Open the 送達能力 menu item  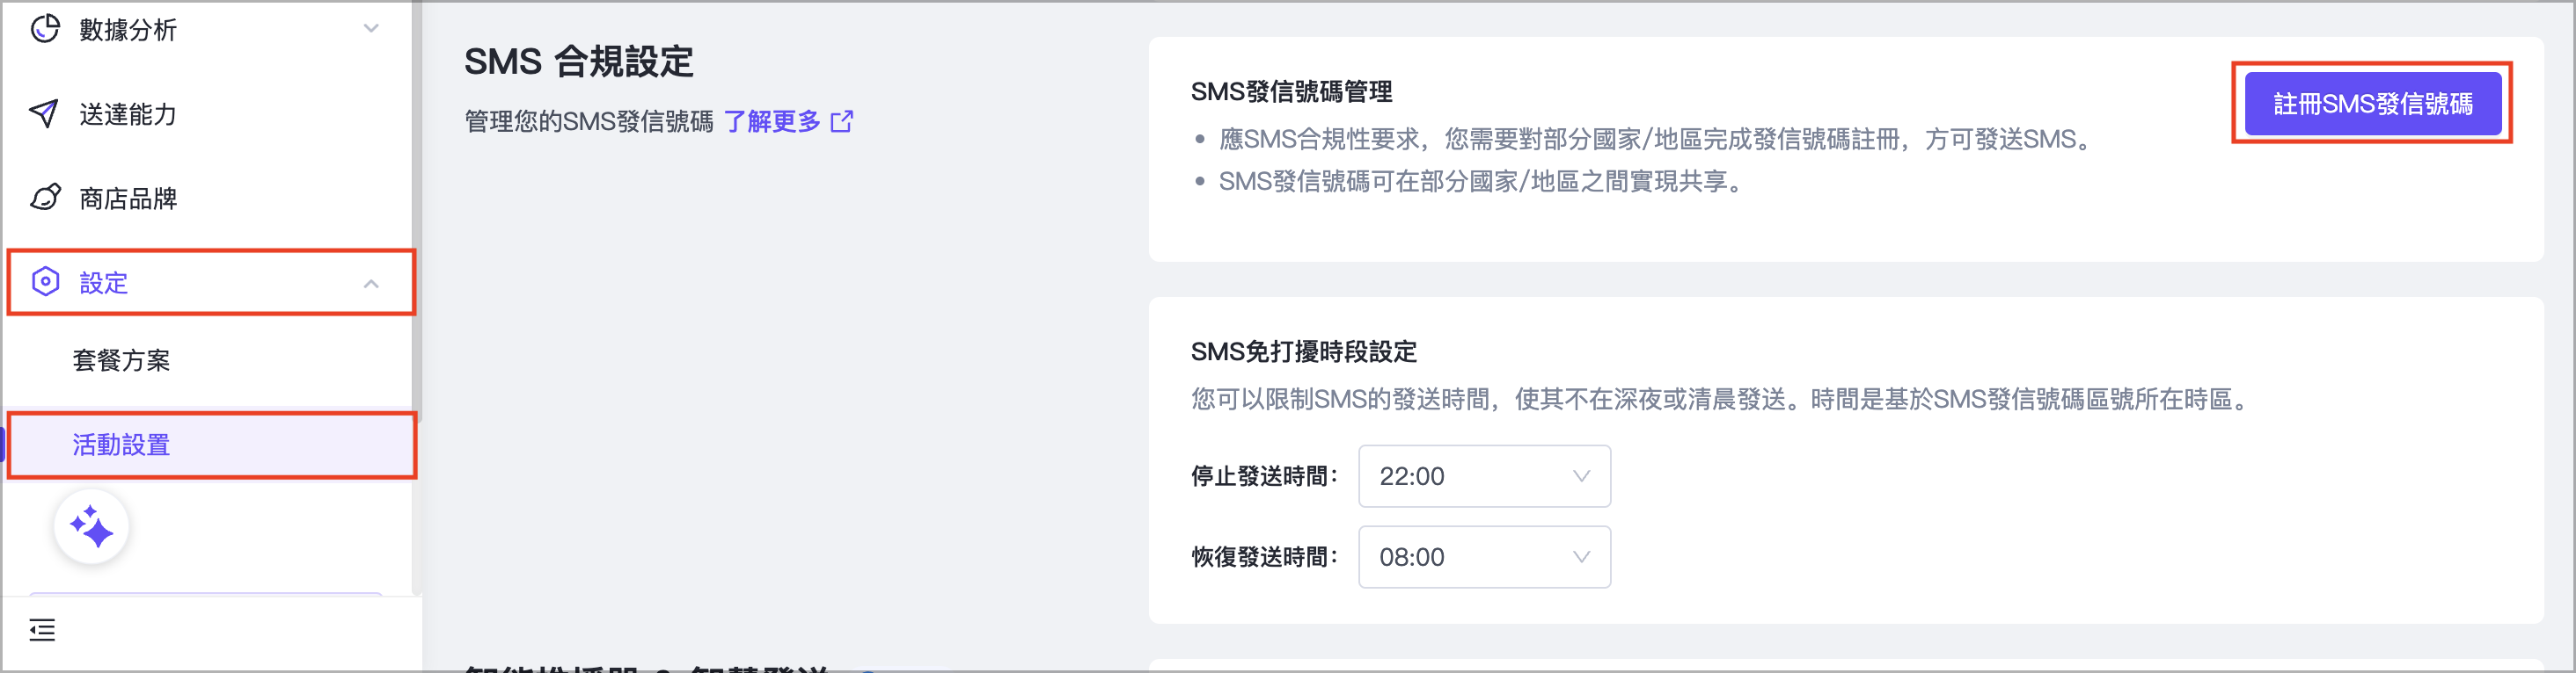[128, 114]
